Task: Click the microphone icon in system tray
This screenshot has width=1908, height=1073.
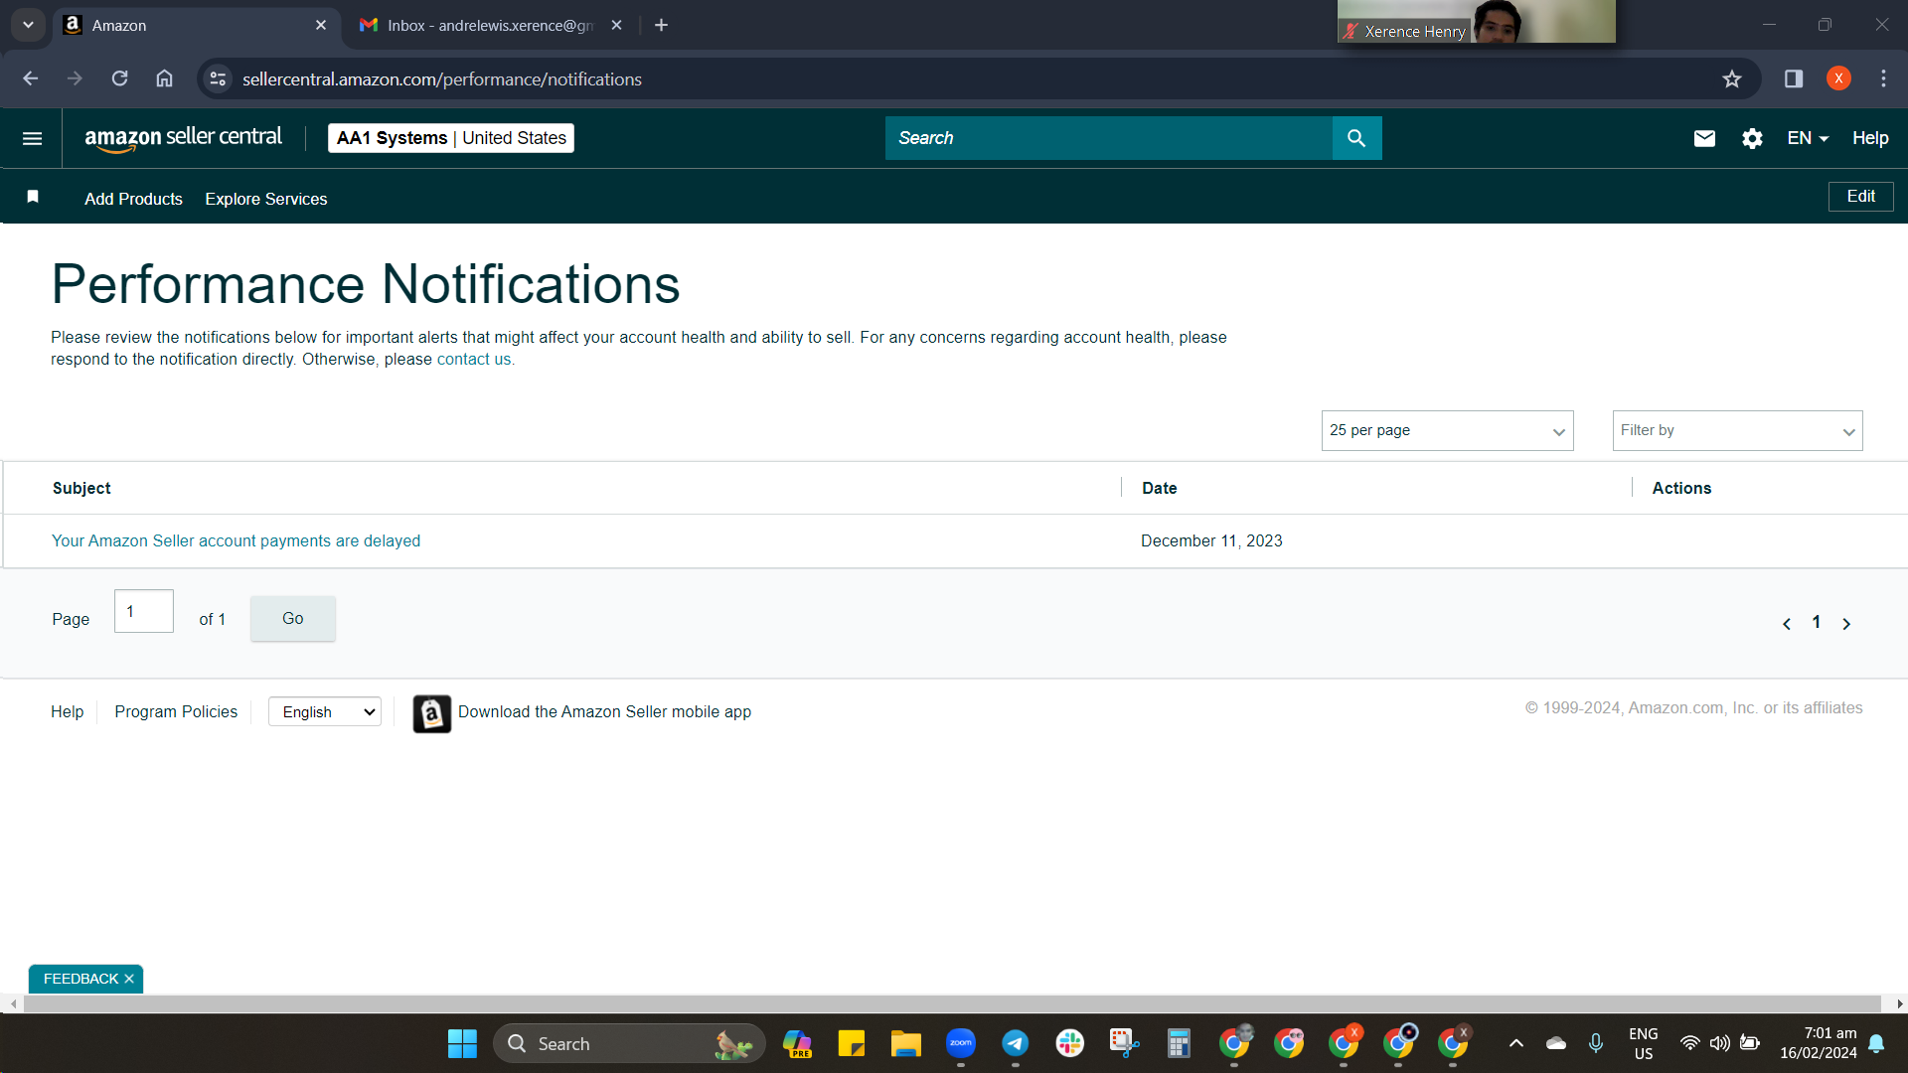Action: tap(1596, 1043)
